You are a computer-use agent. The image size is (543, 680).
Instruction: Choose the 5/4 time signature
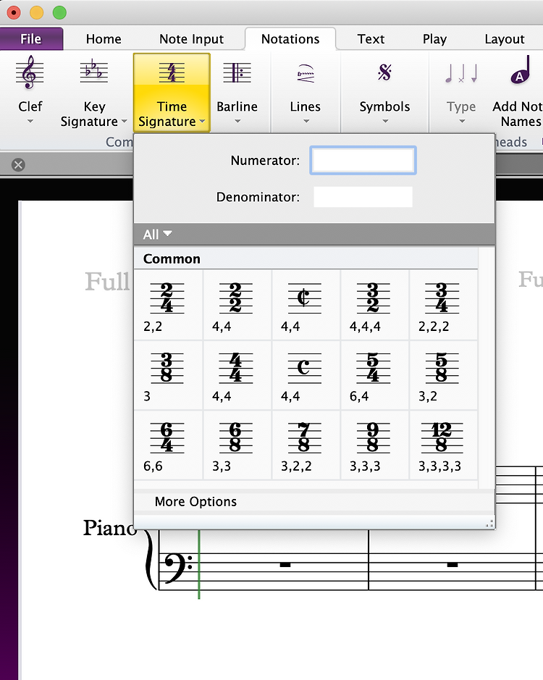coord(375,375)
